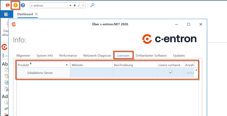The height and width of the screenshot is (116, 227).
Task: Click the search field in main window sidebar
Action: click(5, 55)
